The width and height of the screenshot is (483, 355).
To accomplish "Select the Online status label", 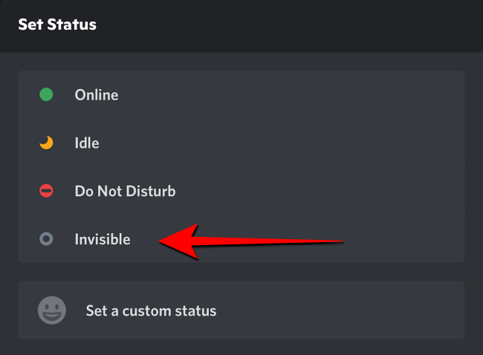I will click(97, 95).
